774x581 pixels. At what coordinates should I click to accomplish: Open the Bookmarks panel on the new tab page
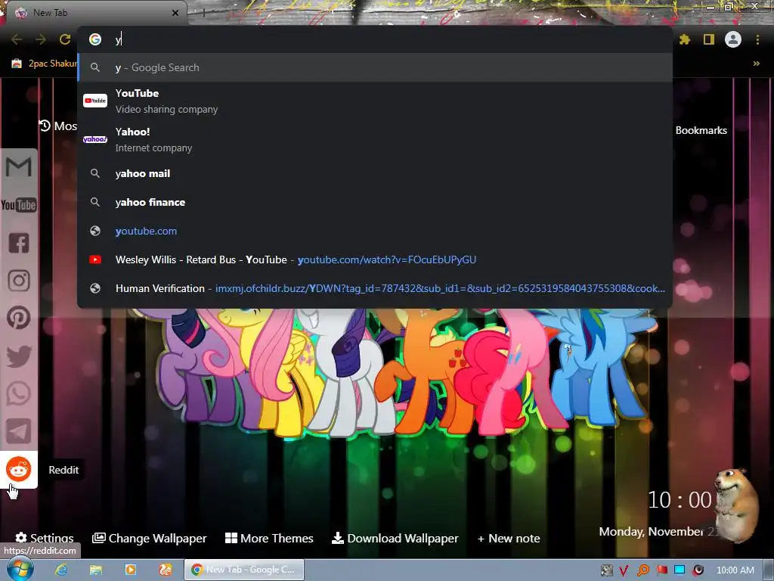[701, 130]
